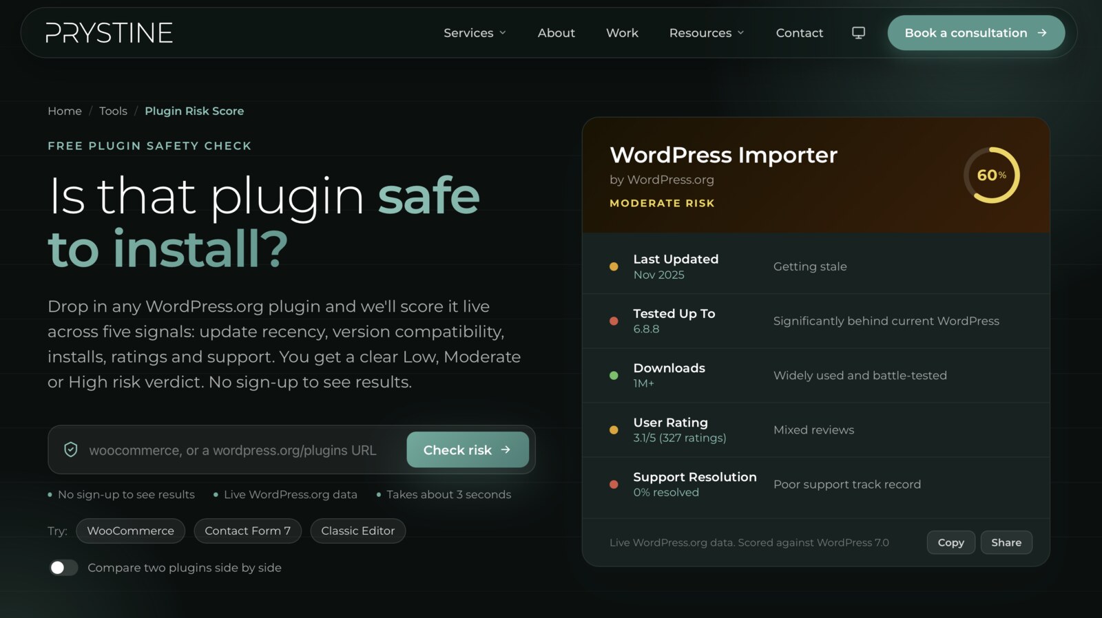1102x618 pixels.
Task: Click the green dot beside Downloads
Action: click(614, 375)
